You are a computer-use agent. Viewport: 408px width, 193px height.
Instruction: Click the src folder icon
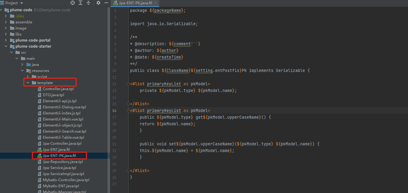18,52
